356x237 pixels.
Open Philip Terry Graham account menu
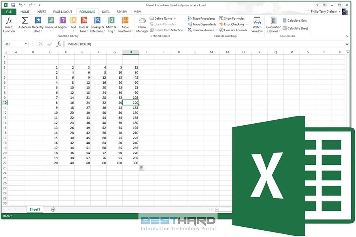326,11
